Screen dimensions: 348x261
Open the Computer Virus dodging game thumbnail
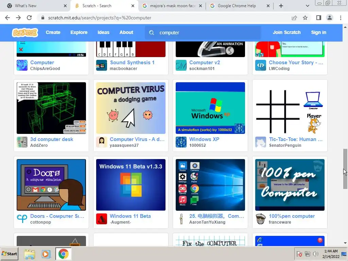tap(131, 108)
